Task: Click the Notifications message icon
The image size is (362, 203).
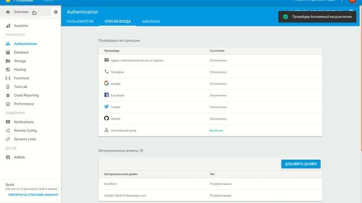Action: tap(8, 122)
